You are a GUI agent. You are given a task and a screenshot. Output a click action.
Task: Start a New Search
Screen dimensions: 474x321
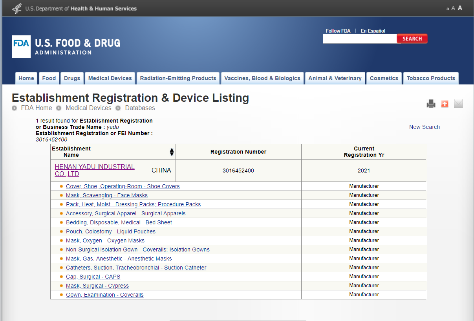pos(425,127)
